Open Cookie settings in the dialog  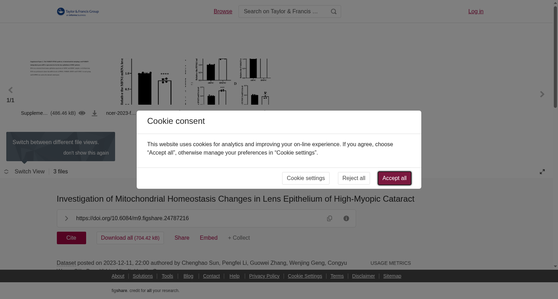306,178
